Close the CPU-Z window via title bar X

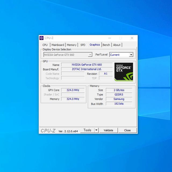pos(132,38)
